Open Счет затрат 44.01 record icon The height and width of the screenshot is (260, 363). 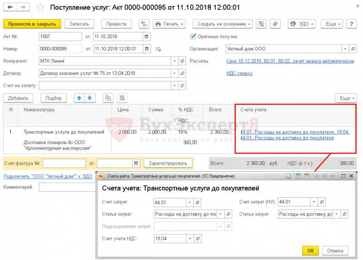coord(197,202)
